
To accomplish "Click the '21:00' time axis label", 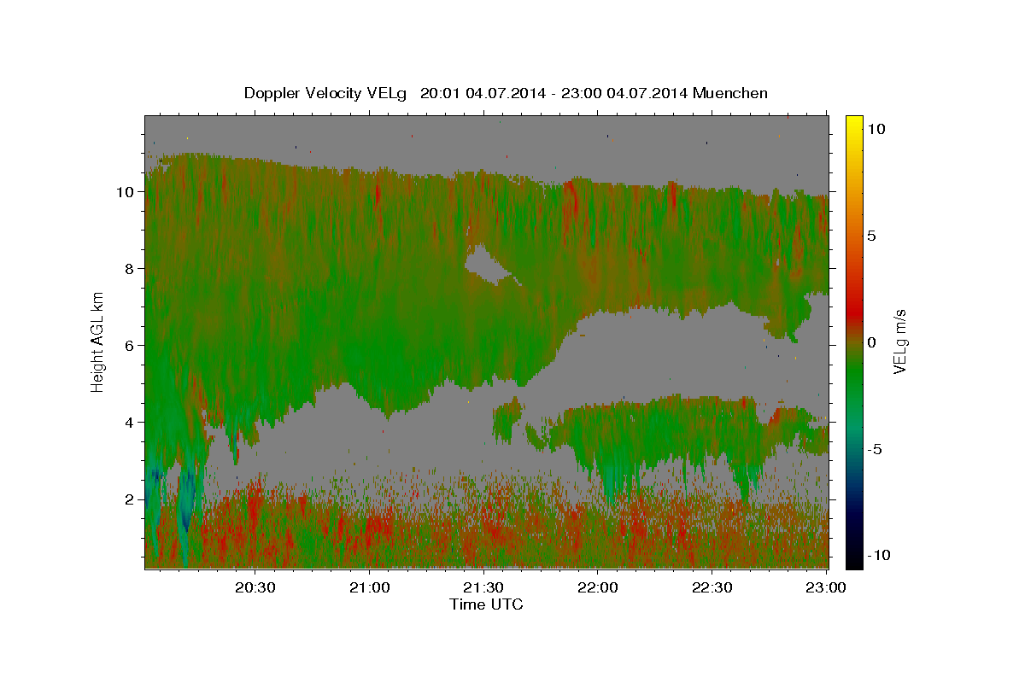I will click(x=370, y=587).
